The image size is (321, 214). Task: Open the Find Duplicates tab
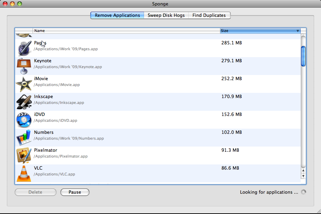pos(209,15)
